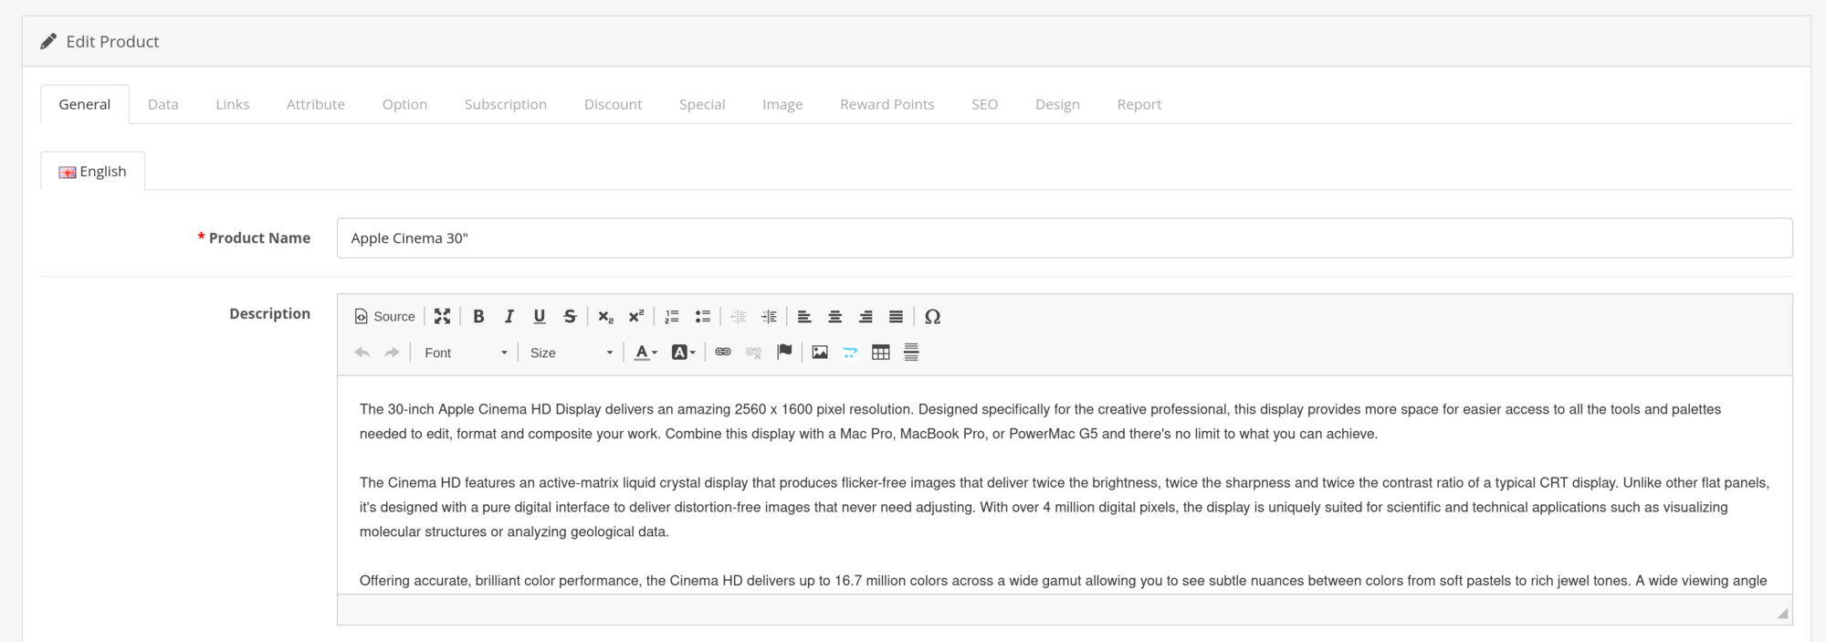Click the Product Name input field

(1065, 238)
